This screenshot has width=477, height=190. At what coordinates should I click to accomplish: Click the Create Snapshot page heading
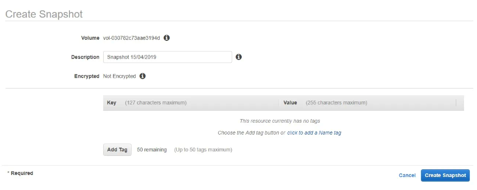pos(44,14)
